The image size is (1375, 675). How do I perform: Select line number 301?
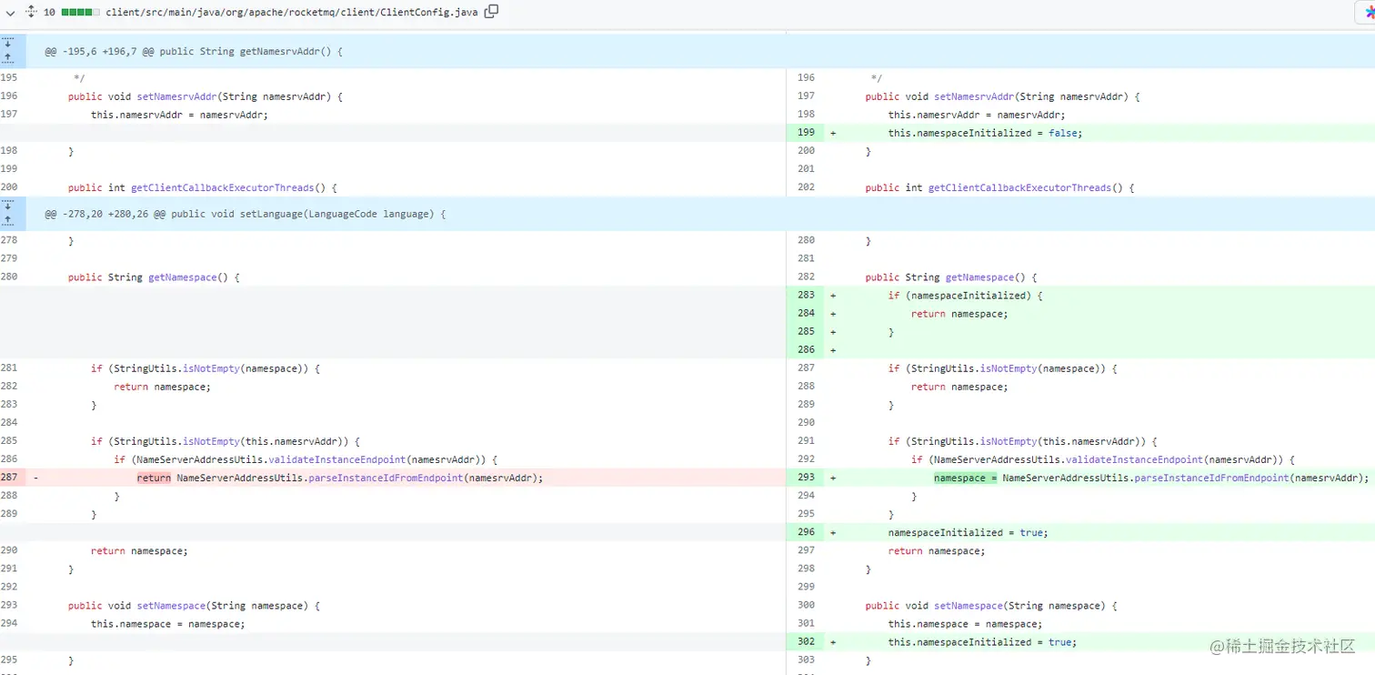(x=806, y=623)
